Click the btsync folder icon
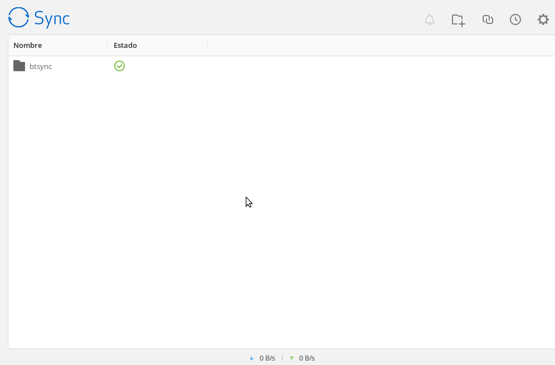Image resolution: width=555 pixels, height=365 pixels. tap(19, 66)
